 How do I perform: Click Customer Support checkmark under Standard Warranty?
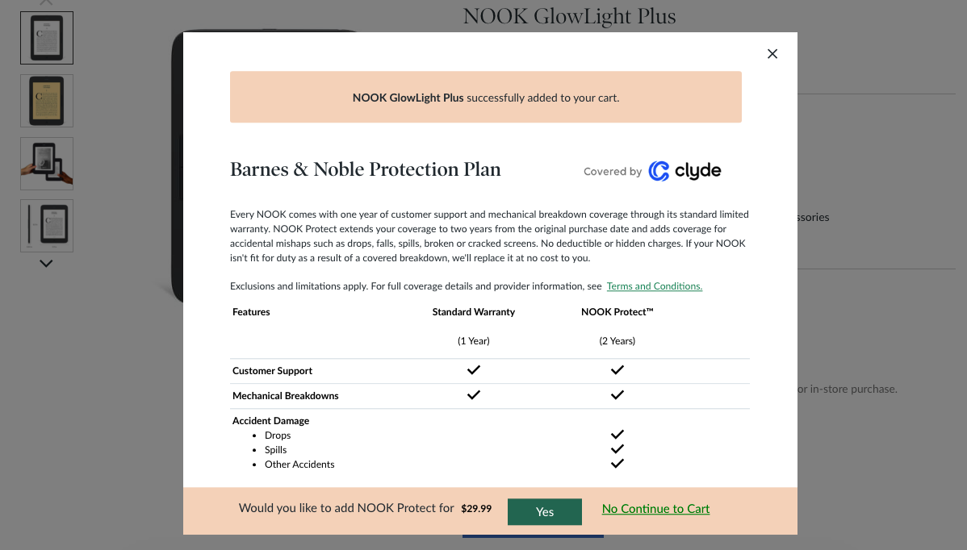point(474,370)
